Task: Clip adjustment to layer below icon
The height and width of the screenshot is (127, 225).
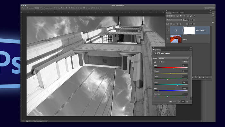Action: point(170,102)
